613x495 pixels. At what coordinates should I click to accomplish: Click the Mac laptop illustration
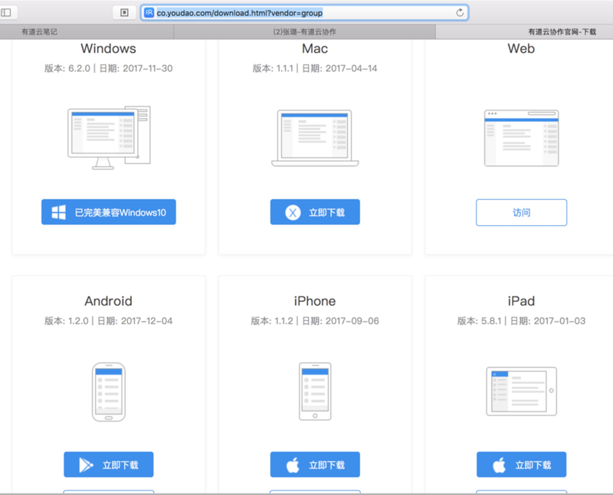pos(315,138)
